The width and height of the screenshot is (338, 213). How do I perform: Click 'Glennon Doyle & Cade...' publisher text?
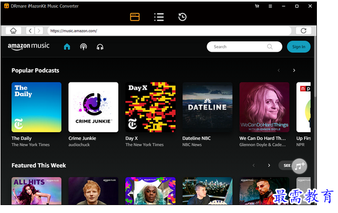point(263,145)
